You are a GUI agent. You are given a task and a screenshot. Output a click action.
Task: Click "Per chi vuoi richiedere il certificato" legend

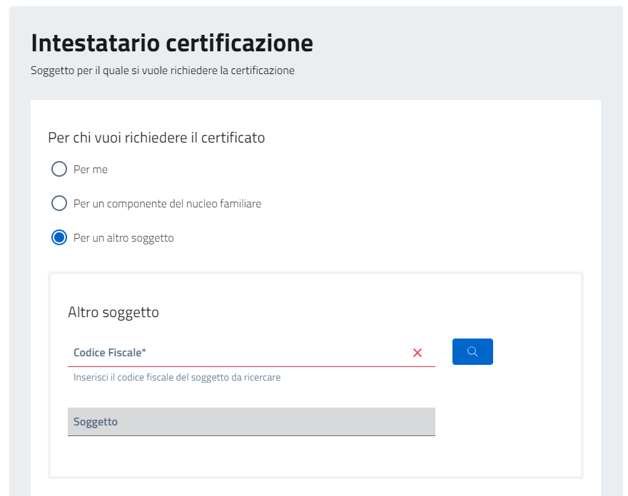(x=156, y=138)
